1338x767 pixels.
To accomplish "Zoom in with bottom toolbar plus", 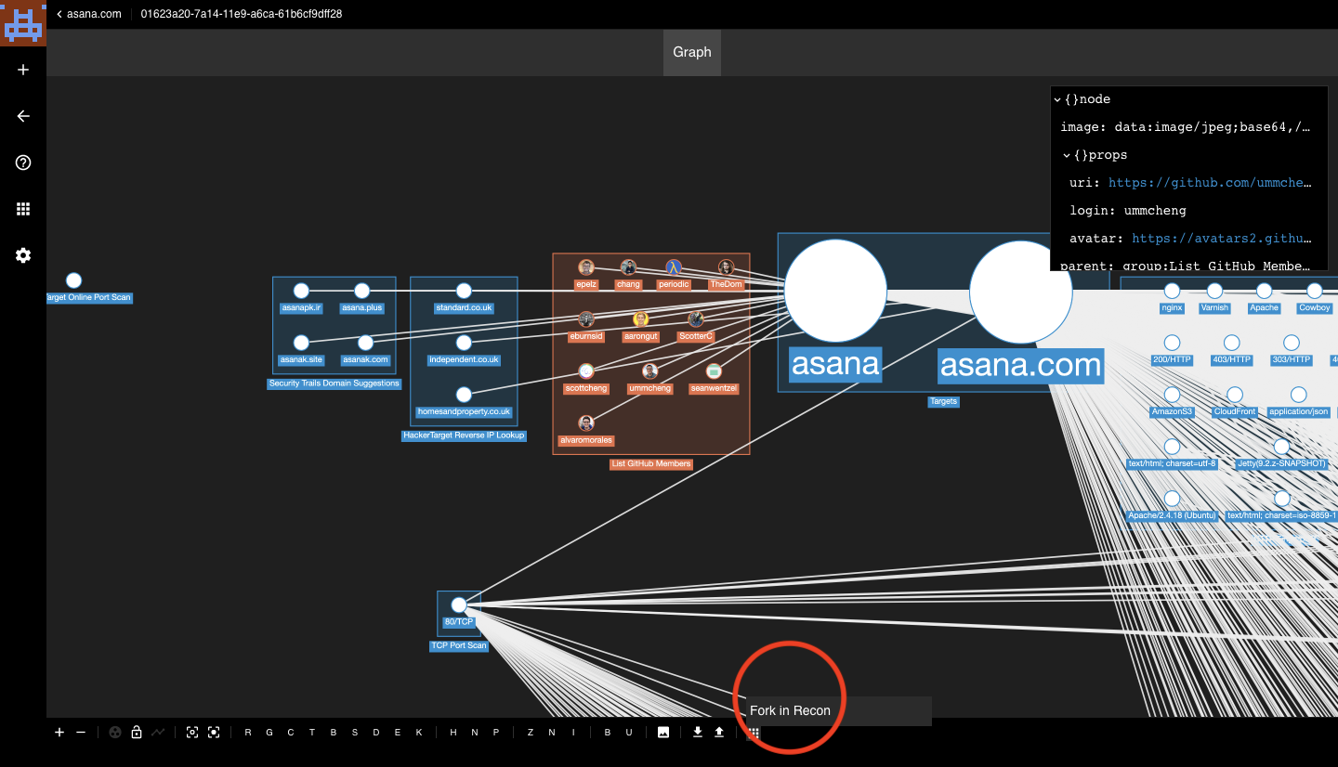I will point(59,733).
